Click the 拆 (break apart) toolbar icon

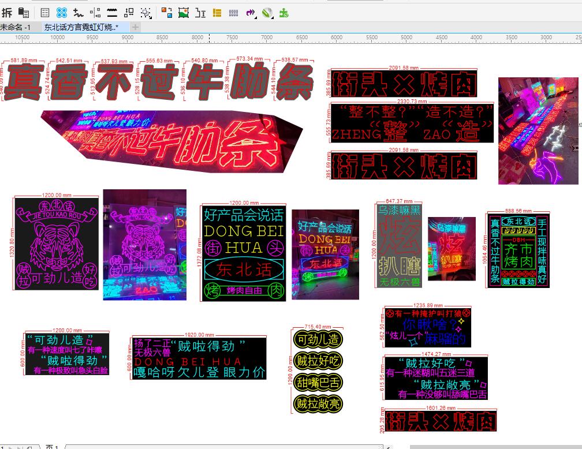click(x=6, y=12)
